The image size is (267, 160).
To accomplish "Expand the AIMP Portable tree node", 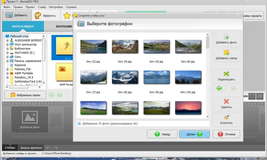I will click(x=7, y=73).
